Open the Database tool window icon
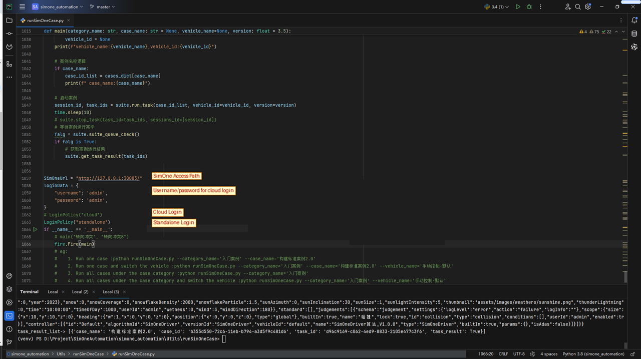Image resolution: width=641 pixels, height=359 pixels. [x=634, y=34]
